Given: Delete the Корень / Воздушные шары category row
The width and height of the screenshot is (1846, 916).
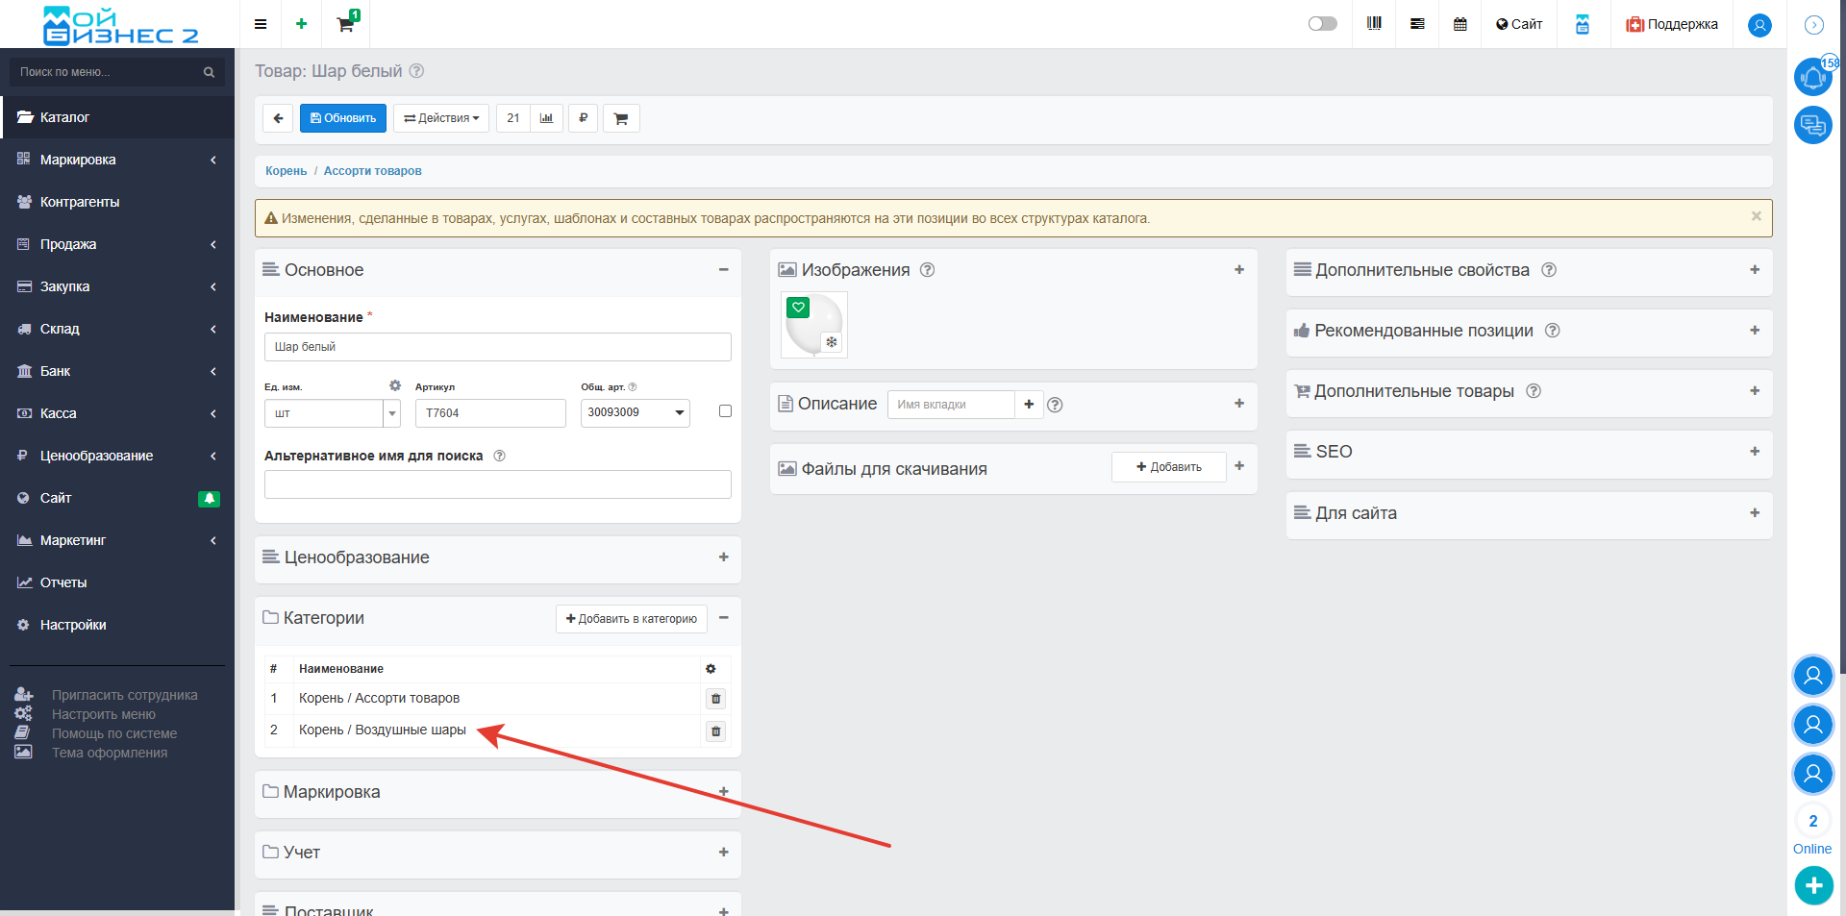Looking at the screenshot, I should [715, 731].
